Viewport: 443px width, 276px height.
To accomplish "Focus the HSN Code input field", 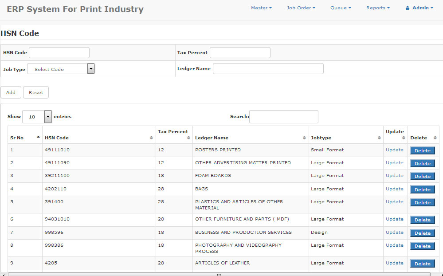I will pos(59,53).
